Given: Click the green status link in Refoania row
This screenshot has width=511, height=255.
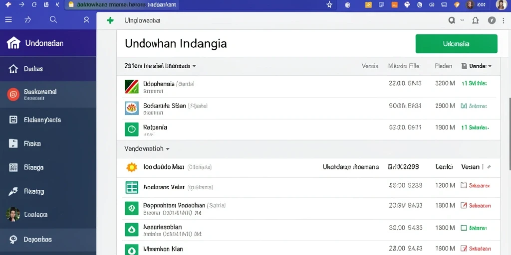Looking at the screenshot, I should (x=475, y=128).
